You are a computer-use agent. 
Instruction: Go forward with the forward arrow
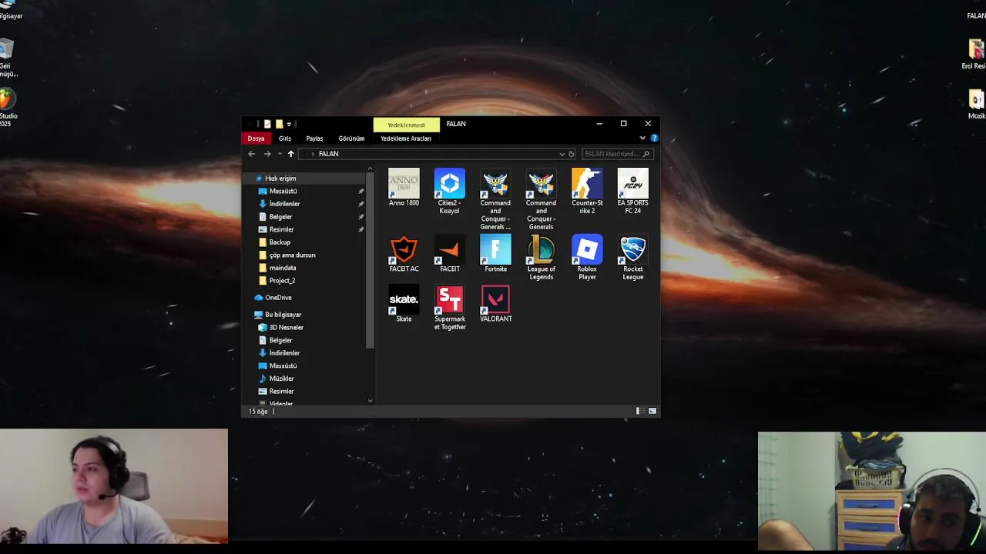[x=267, y=154]
